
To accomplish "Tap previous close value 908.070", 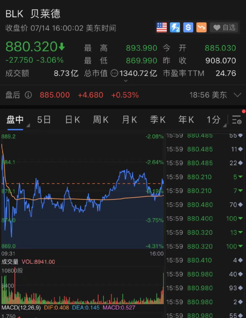I will coord(221,60).
